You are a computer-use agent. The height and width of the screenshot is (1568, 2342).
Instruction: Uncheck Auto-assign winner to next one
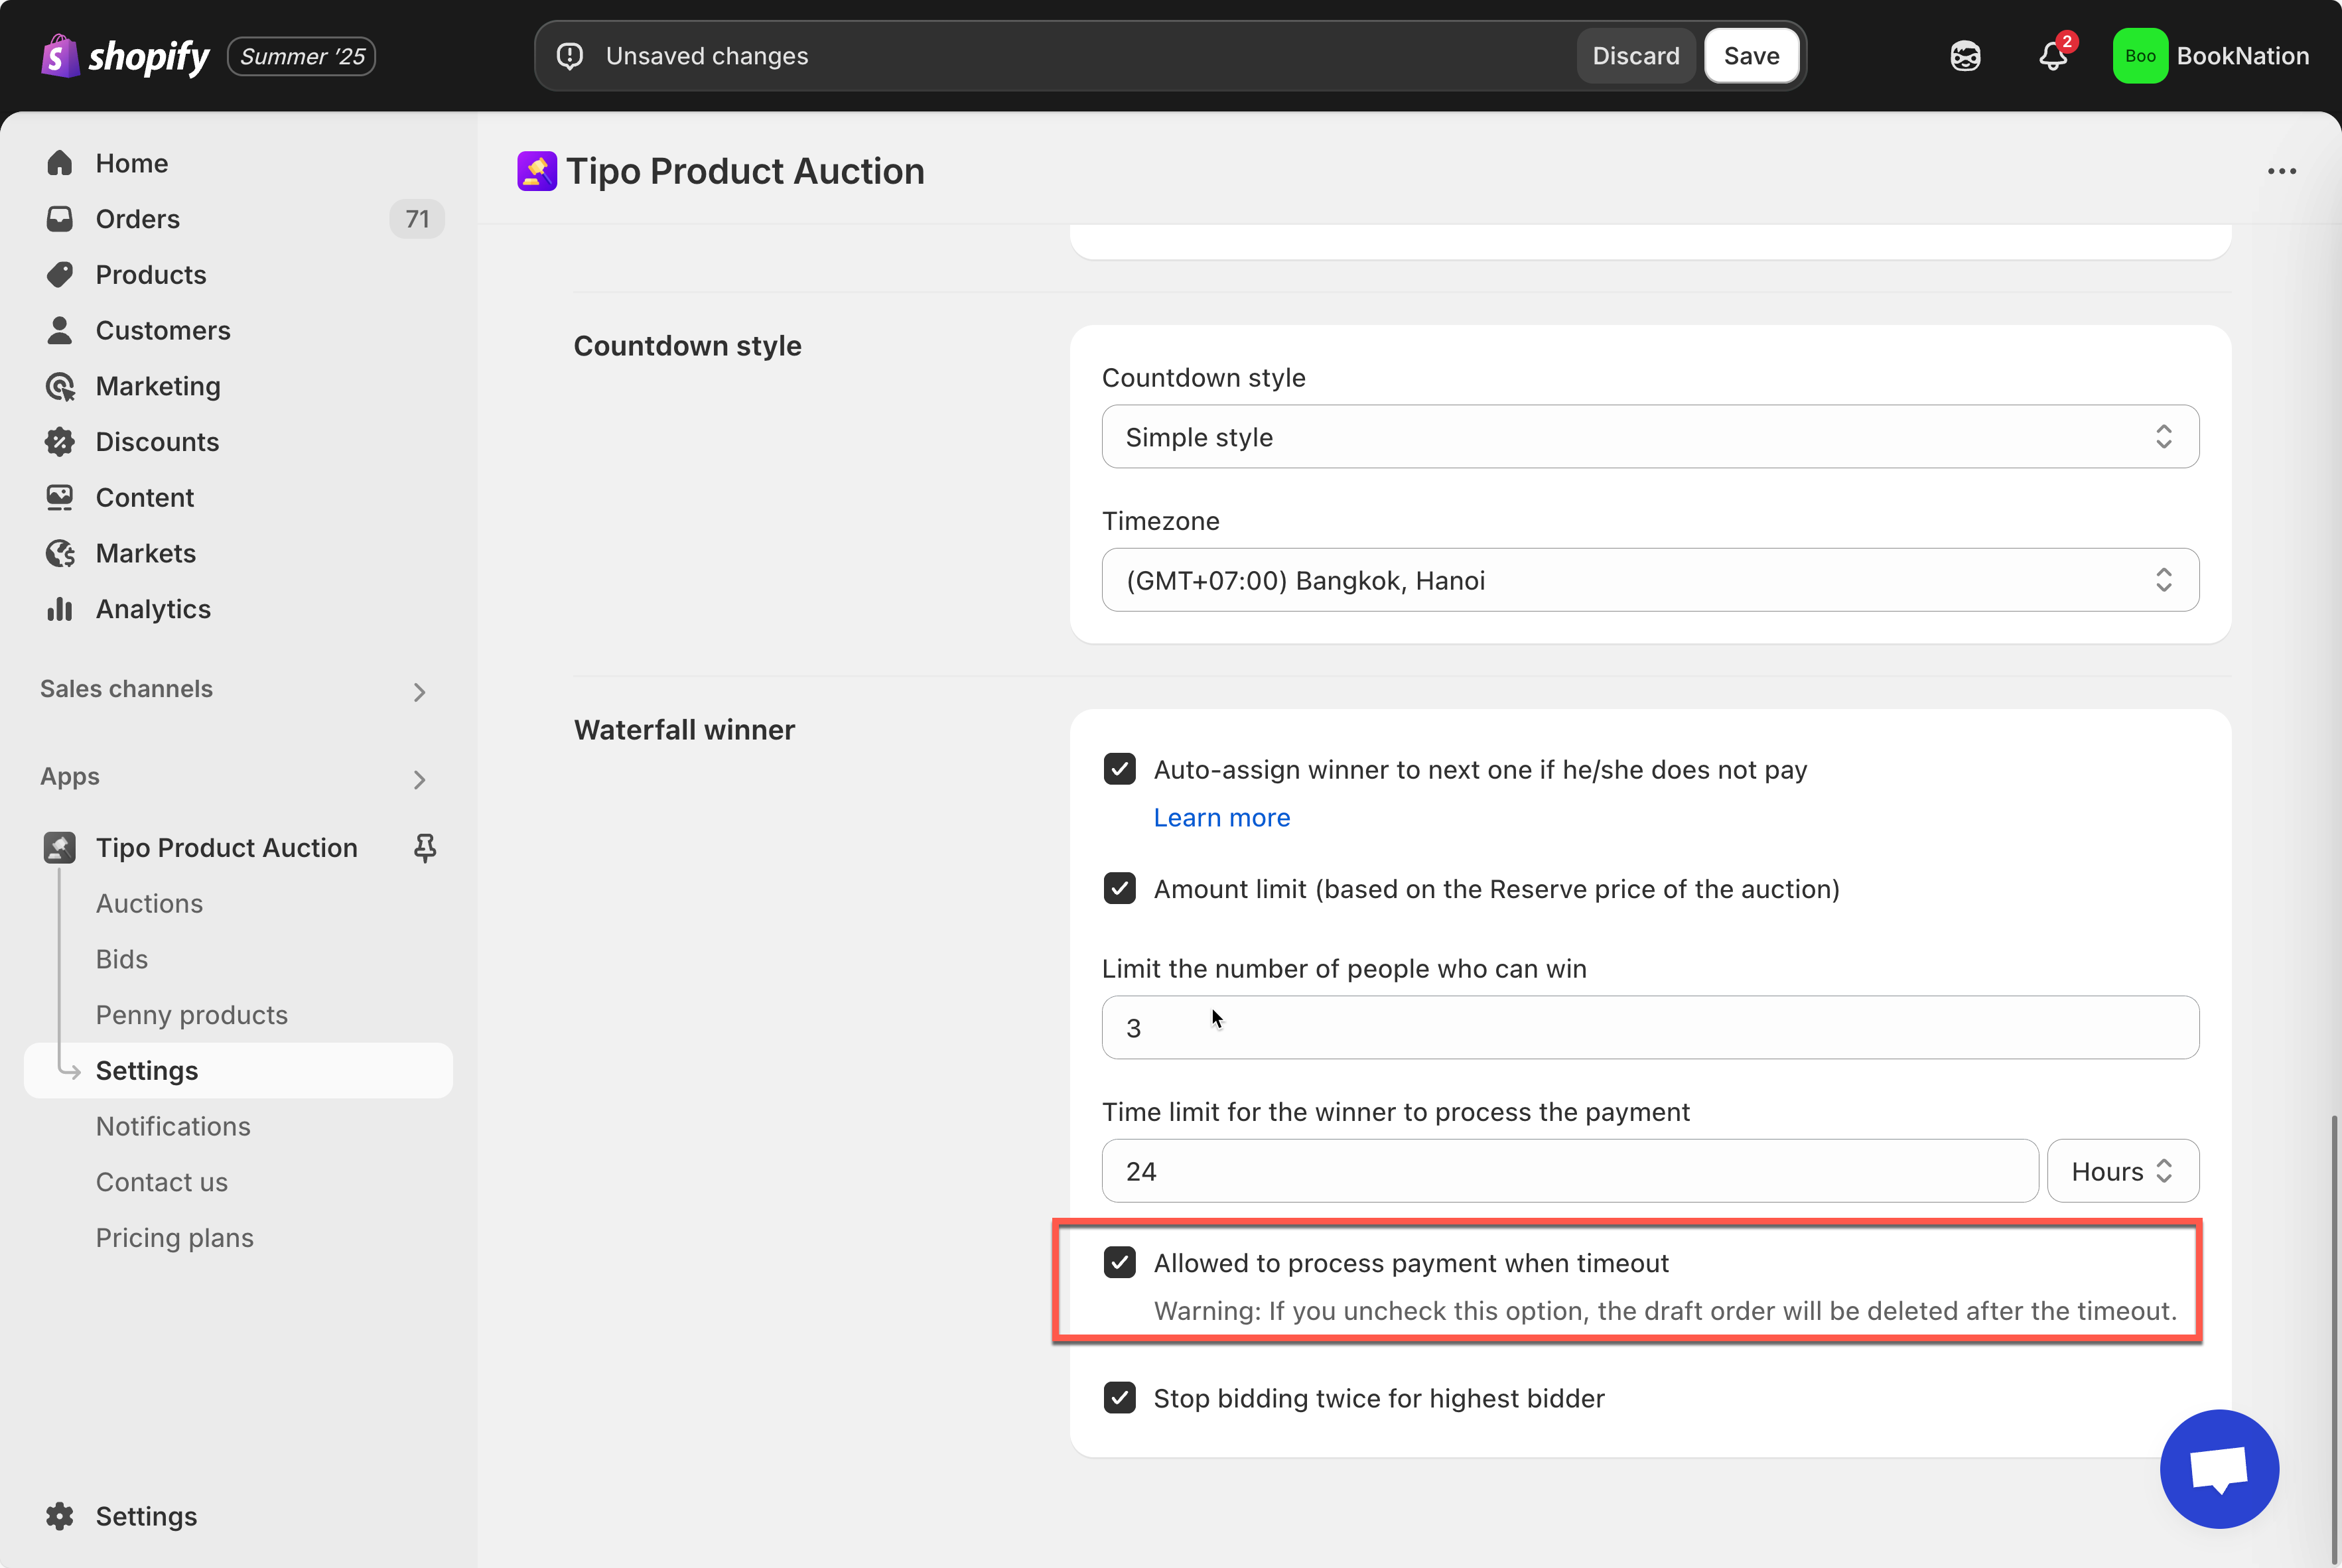point(1119,769)
